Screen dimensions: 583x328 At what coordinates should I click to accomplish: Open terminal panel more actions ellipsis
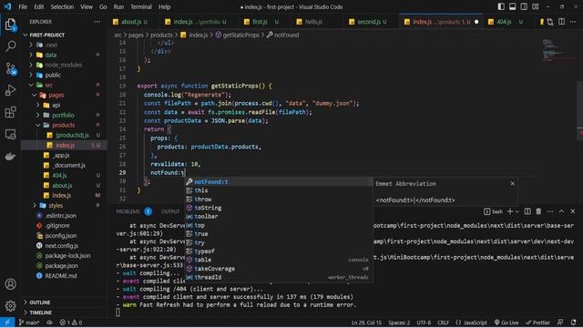tap(550, 211)
